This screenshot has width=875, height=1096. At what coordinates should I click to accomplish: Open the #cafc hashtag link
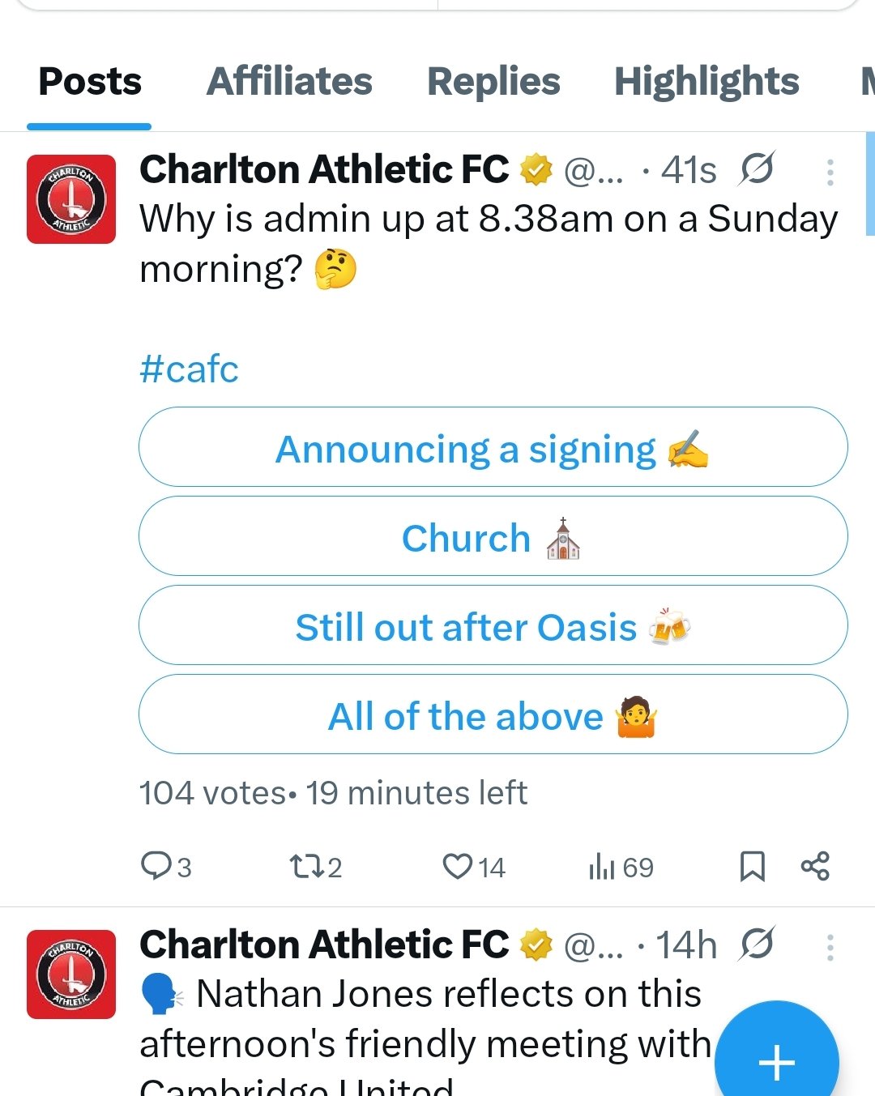(x=189, y=369)
